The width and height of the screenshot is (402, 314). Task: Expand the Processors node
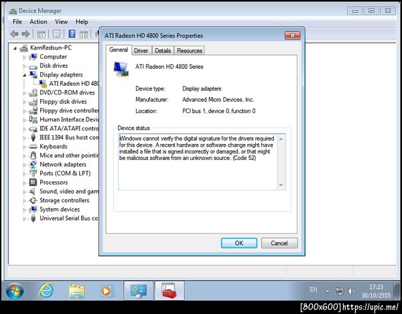25,183
